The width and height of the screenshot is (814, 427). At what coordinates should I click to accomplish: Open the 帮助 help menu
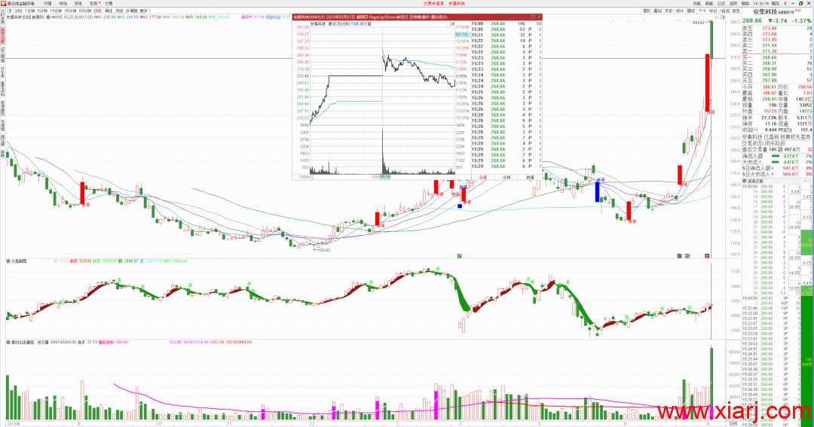pos(745,3)
